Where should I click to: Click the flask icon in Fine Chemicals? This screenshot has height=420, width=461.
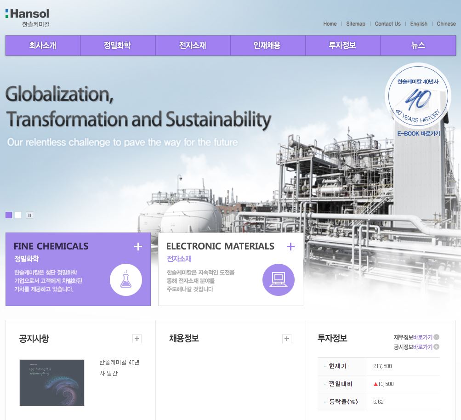[126, 280]
